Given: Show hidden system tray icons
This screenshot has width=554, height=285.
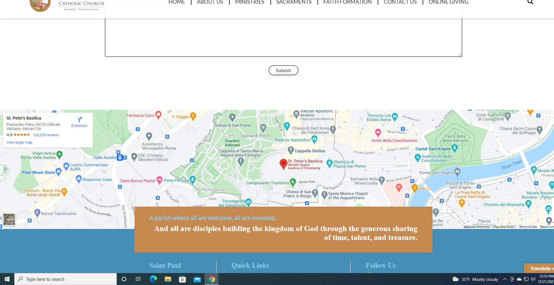Looking at the screenshot, I should 505,279.
